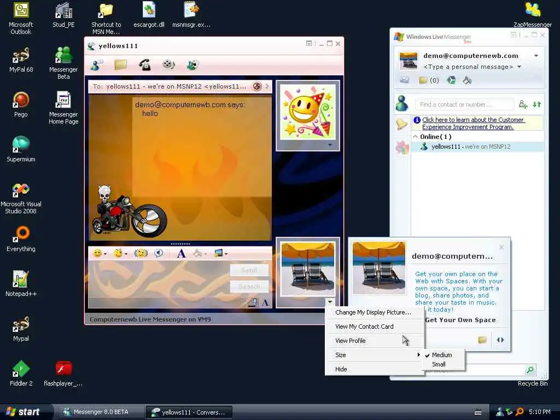Click the web search magnifier icon in Messenger

530,370
